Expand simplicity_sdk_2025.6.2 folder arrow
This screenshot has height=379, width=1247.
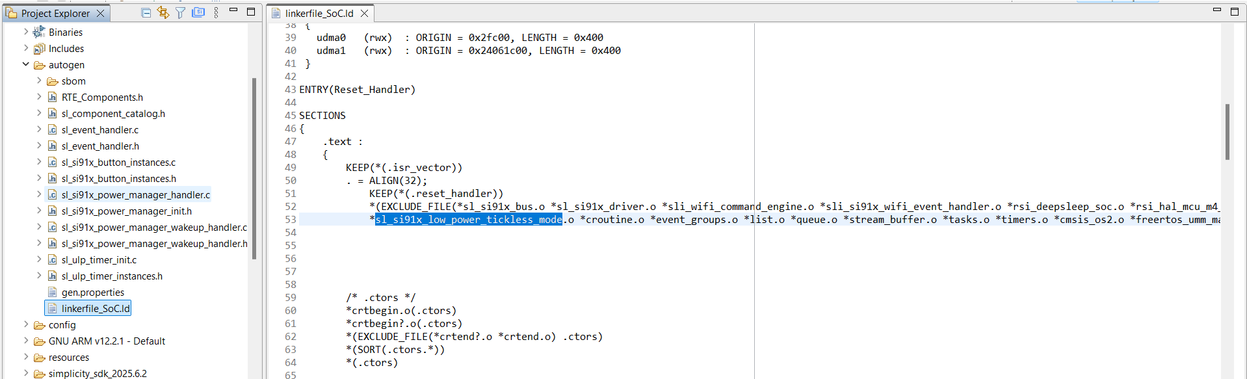click(26, 373)
